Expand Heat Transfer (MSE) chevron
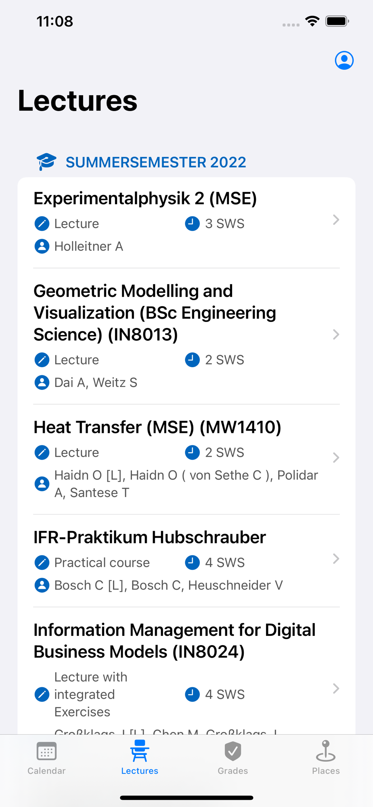This screenshot has width=373, height=807. (336, 458)
